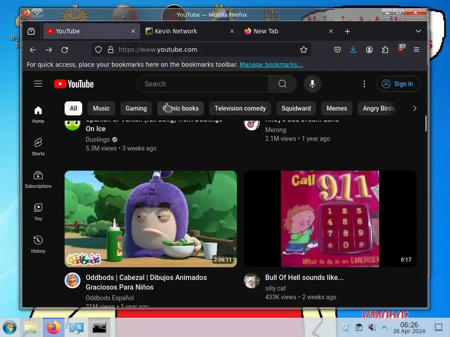Select the Squidward filter chip

[296, 108]
